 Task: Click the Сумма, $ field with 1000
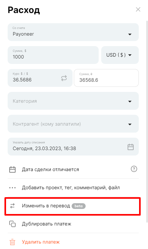pos(53,55)
